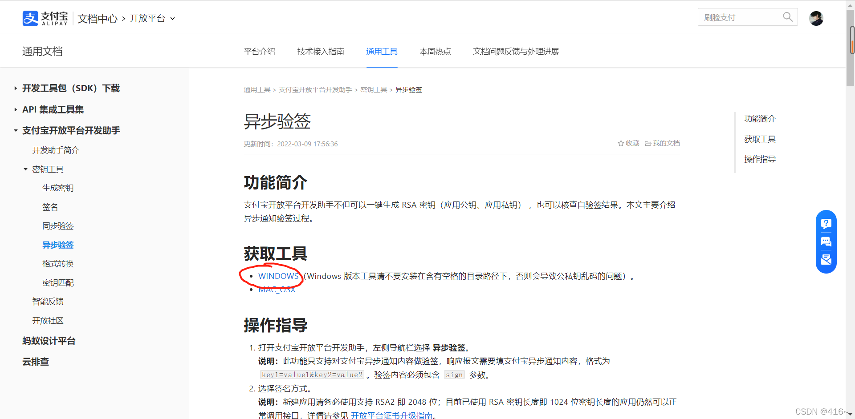
Task: Switch to the 本周热点 tab
Action: click(435, 52)
